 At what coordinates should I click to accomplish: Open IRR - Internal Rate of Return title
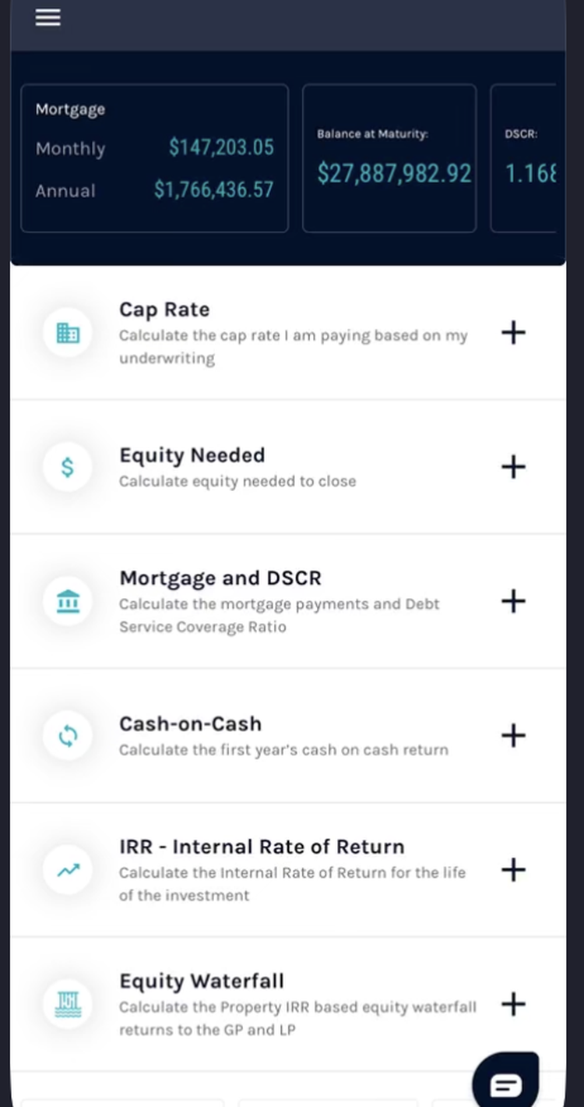[262, 847]
